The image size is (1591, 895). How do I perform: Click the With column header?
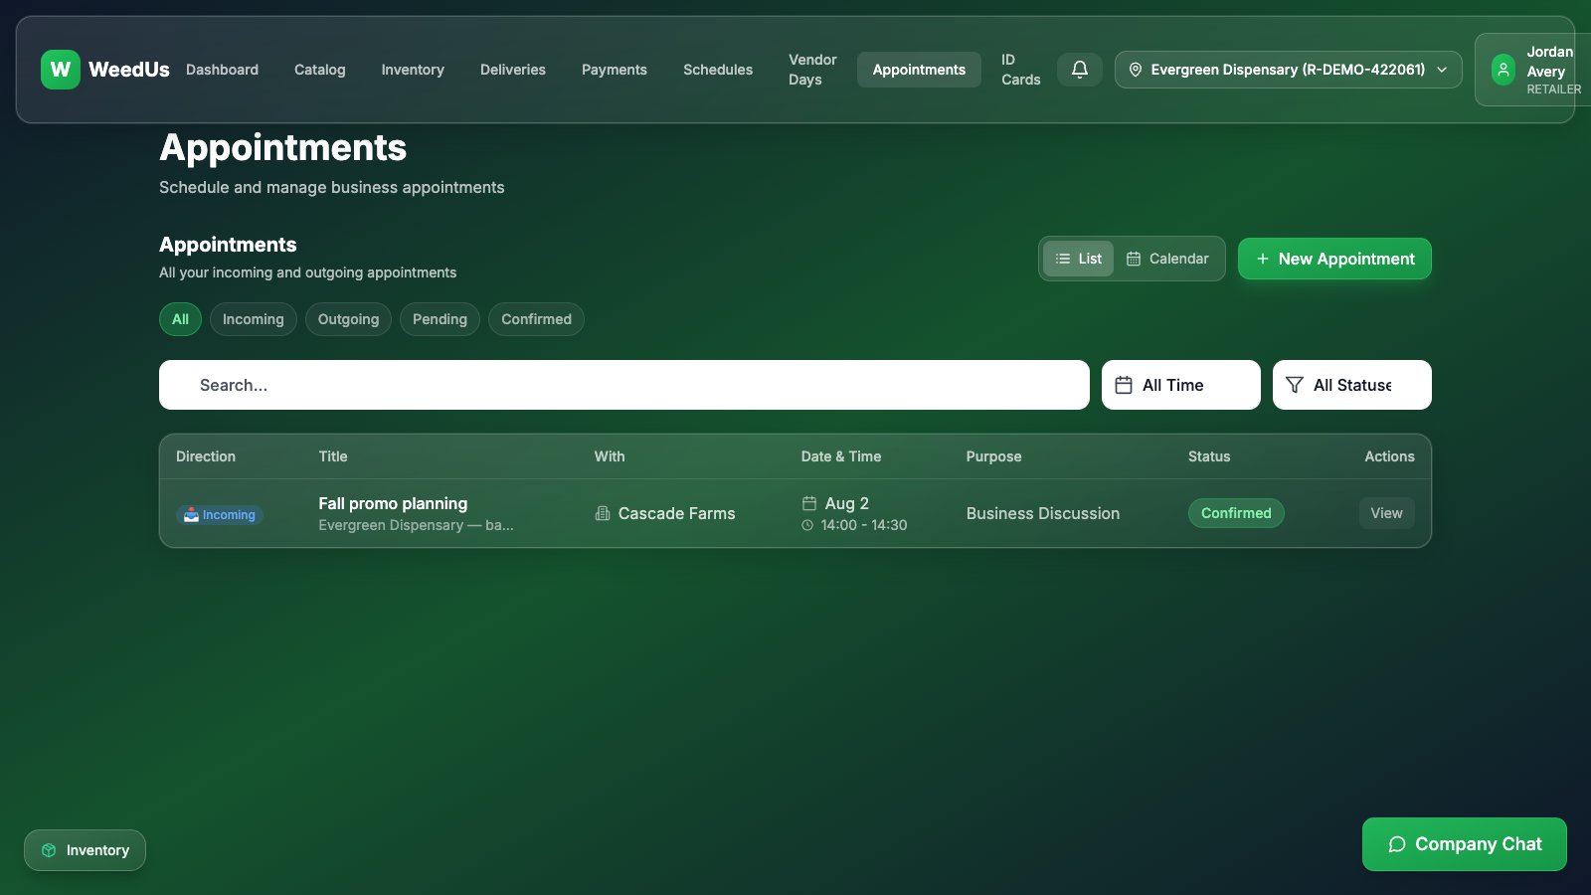tap(610, 456)
